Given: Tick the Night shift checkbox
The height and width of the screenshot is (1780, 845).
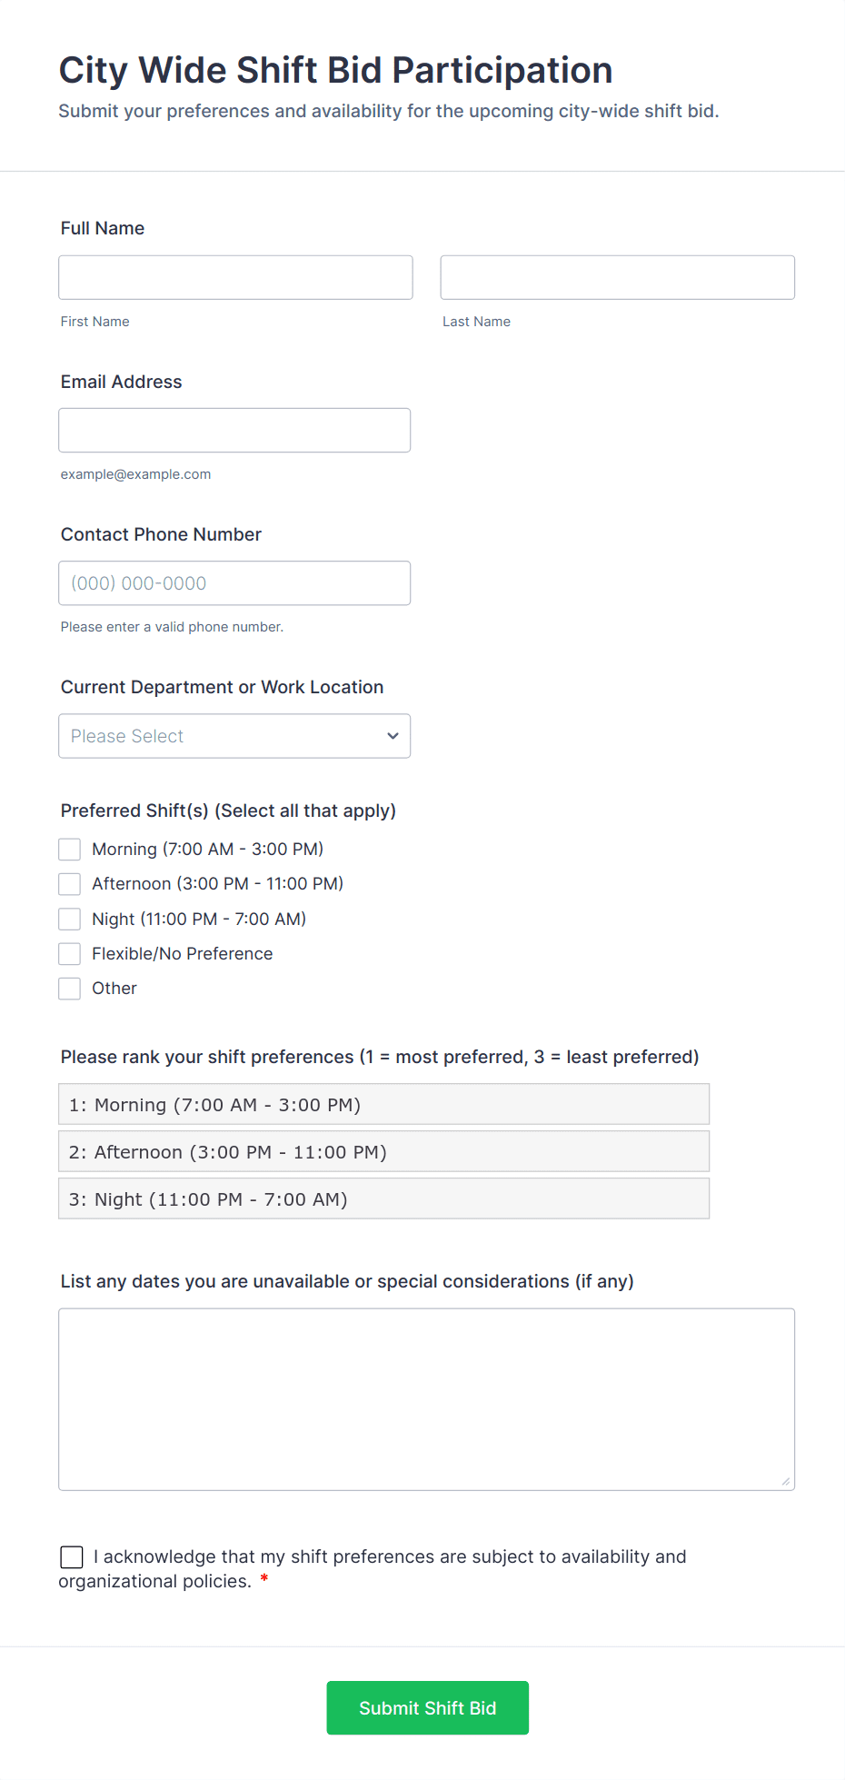Looking at the screenshot, I should (70, 919).
